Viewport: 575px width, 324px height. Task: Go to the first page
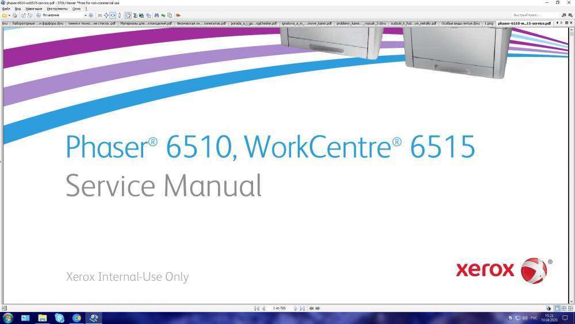point(257,308)
